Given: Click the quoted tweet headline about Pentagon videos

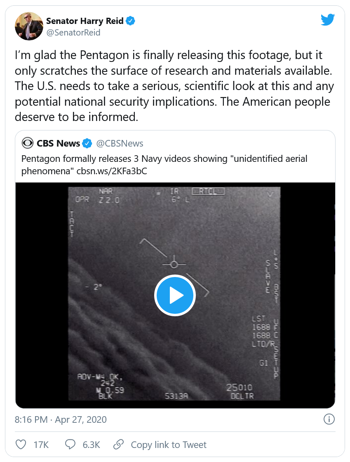Looking at the screenshot, I should coord(164,159).
